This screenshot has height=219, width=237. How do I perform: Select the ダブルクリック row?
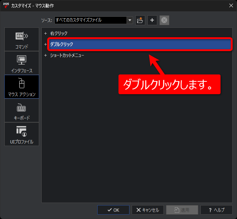(x=140, y=44)
